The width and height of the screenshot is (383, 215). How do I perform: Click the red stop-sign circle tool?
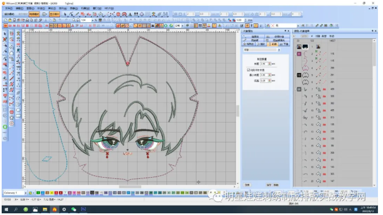[x=118, y=14]
